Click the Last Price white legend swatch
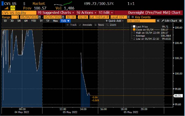 pos(134,26)
